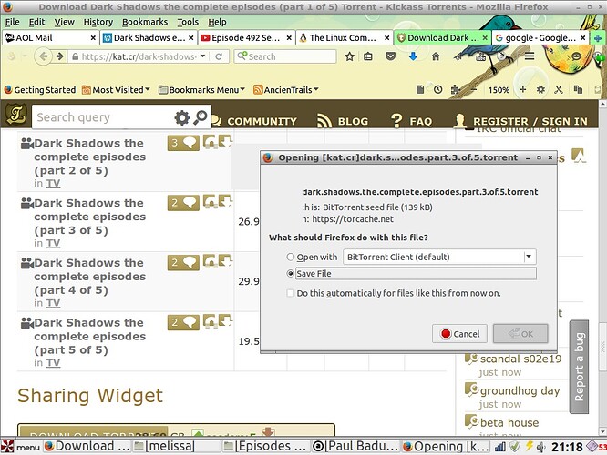Open the File menu
This screenshot has width=607, height=455.
(13, 22)
